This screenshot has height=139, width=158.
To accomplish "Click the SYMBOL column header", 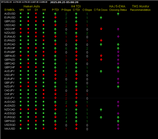I will pyautogui.click(x=10, y=10).
